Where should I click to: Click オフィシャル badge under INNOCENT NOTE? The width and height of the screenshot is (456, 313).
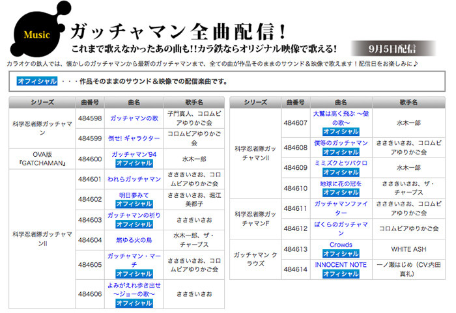[341, 274]
